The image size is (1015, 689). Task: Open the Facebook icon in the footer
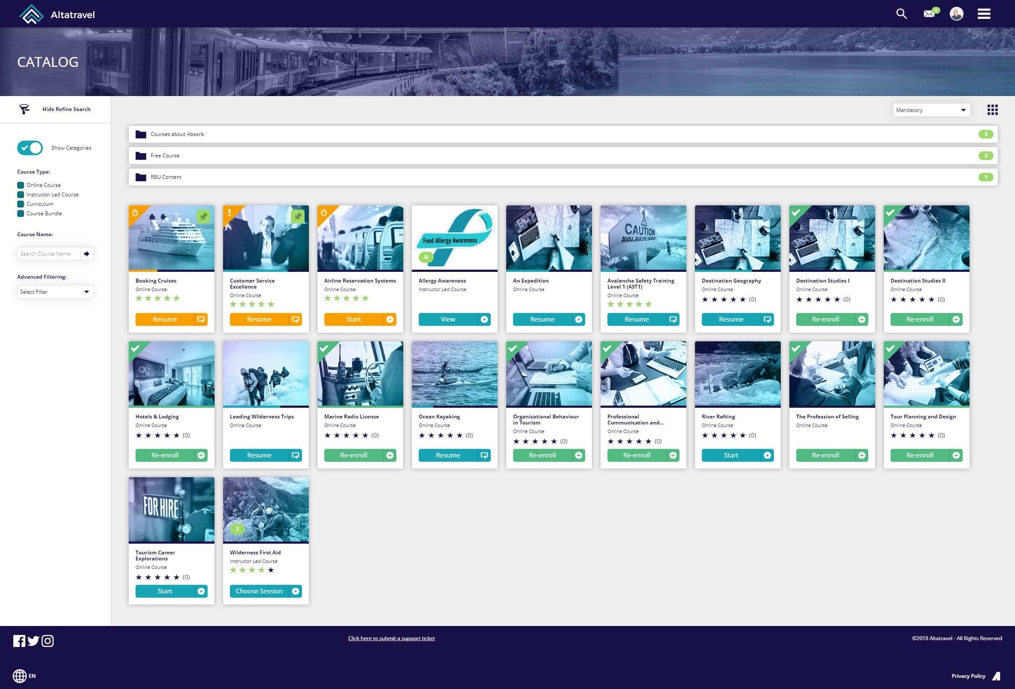tap(20, 641)
